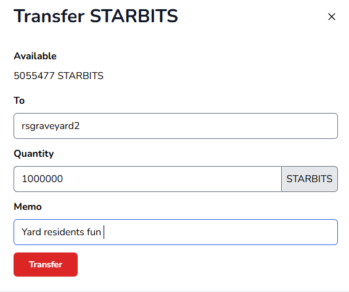This screenshot has width=349, height=292.
Task: Click the Available label
Action: pyautogui.click(x=35, y=56)
